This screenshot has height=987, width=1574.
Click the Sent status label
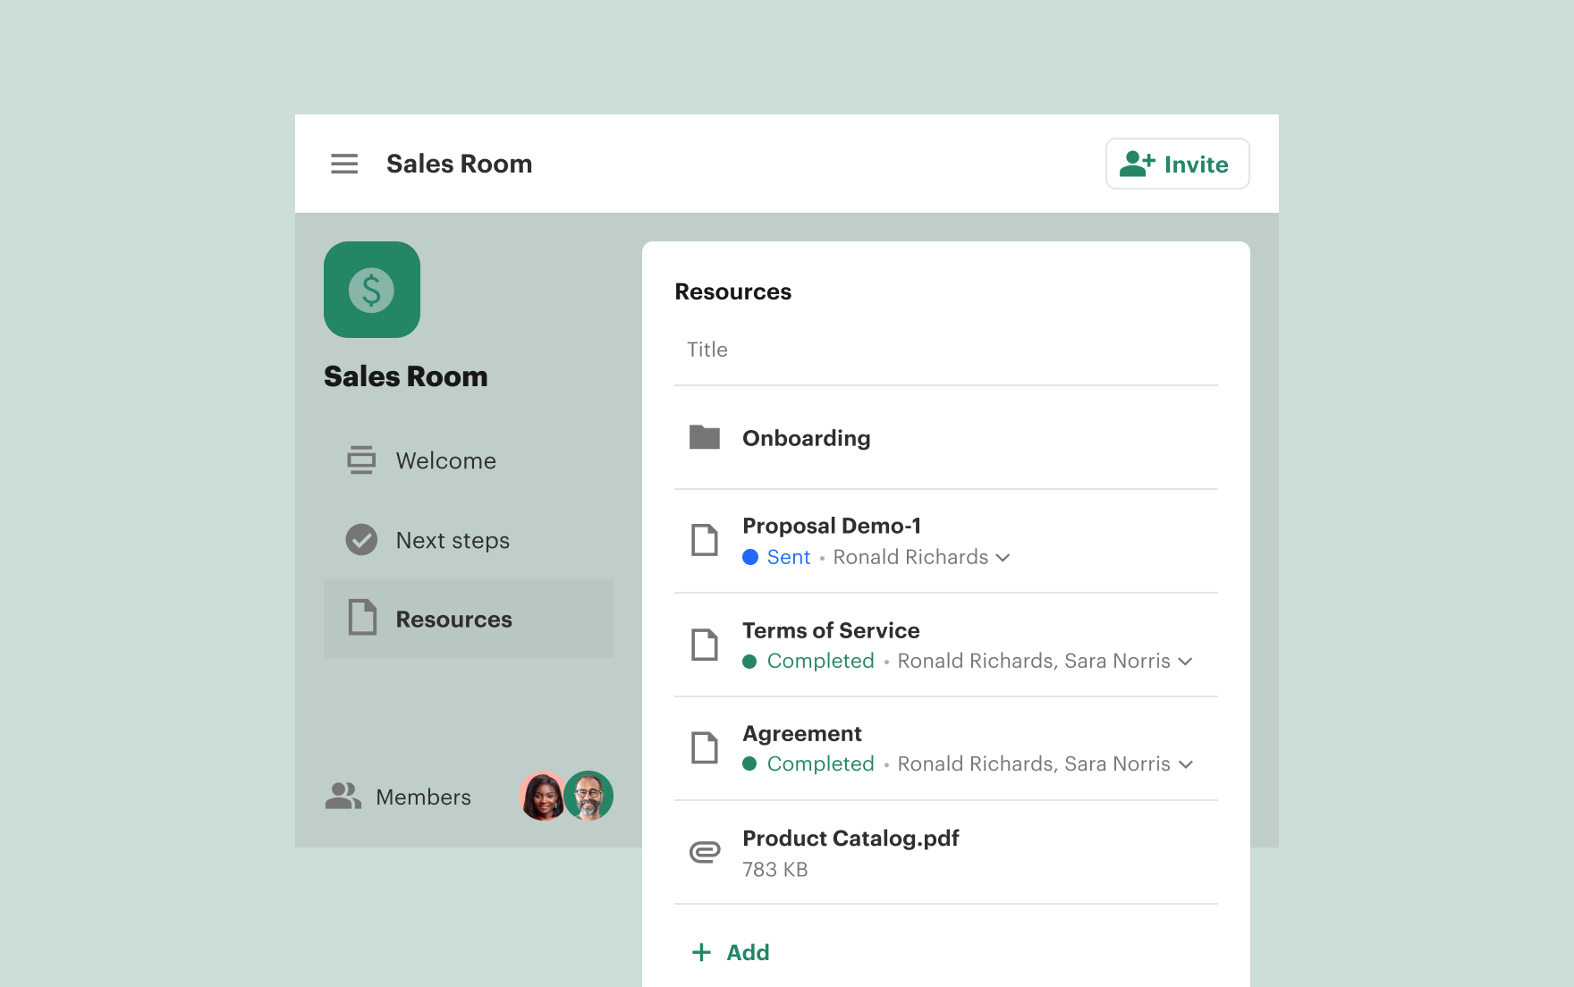click(789, 557)
